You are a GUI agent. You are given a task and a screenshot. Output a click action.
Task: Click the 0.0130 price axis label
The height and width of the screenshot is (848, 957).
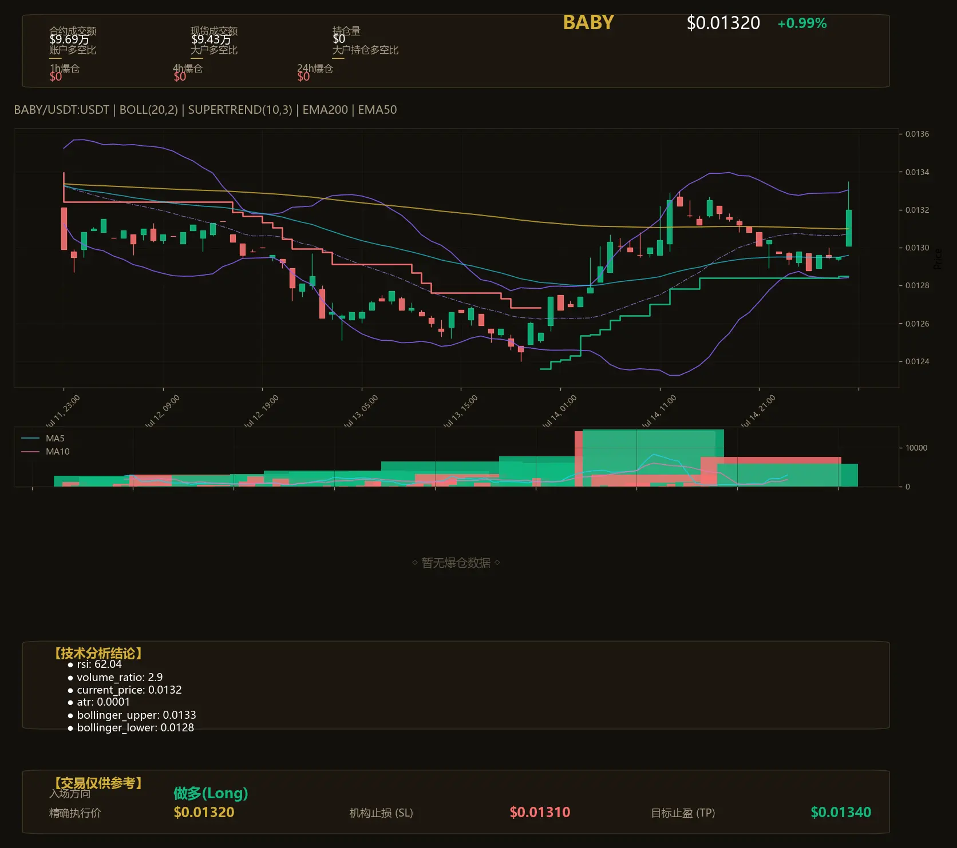click(x=917, y=248)
